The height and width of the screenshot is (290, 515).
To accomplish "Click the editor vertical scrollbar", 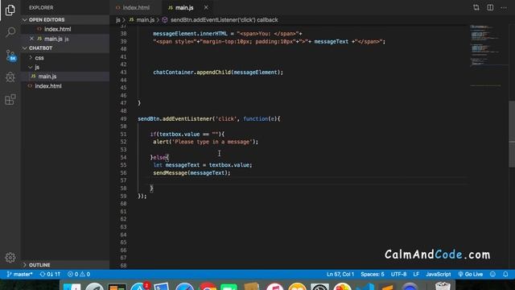I will (x=512, y=135).
